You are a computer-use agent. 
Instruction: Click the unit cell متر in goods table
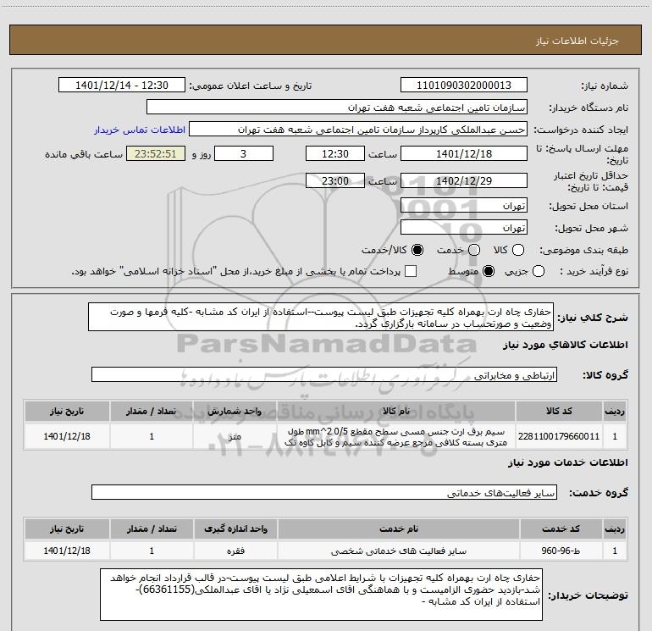235,436
